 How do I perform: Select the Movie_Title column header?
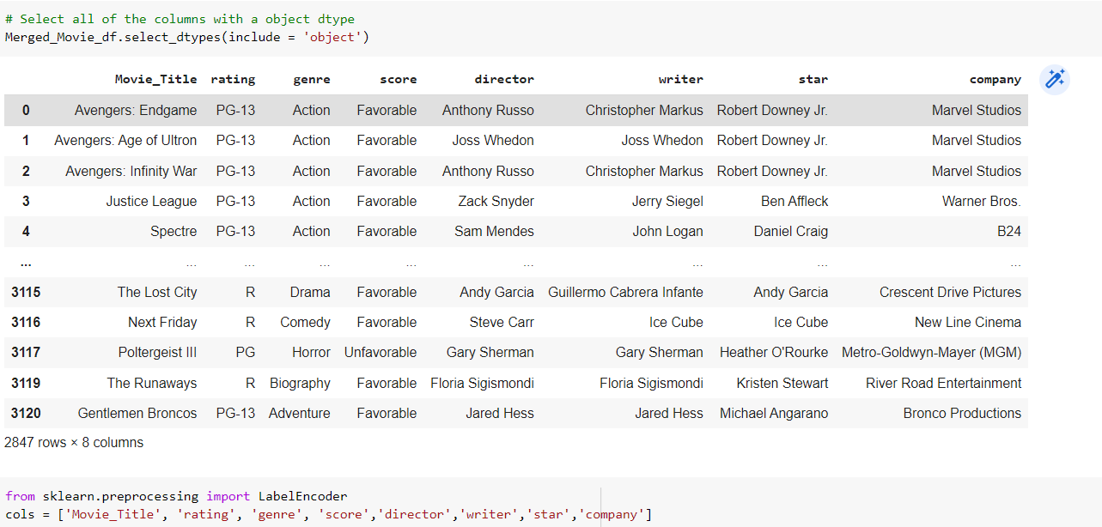[x=155, y=79]
